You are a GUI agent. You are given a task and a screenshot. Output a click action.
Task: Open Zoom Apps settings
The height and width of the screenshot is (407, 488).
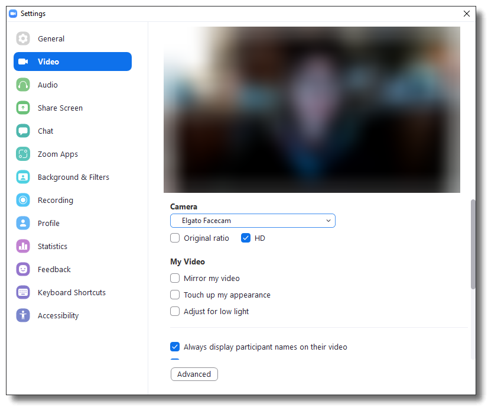point(73,154)
